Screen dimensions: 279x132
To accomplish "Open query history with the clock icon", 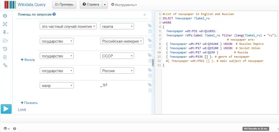I will coord(5,49).
